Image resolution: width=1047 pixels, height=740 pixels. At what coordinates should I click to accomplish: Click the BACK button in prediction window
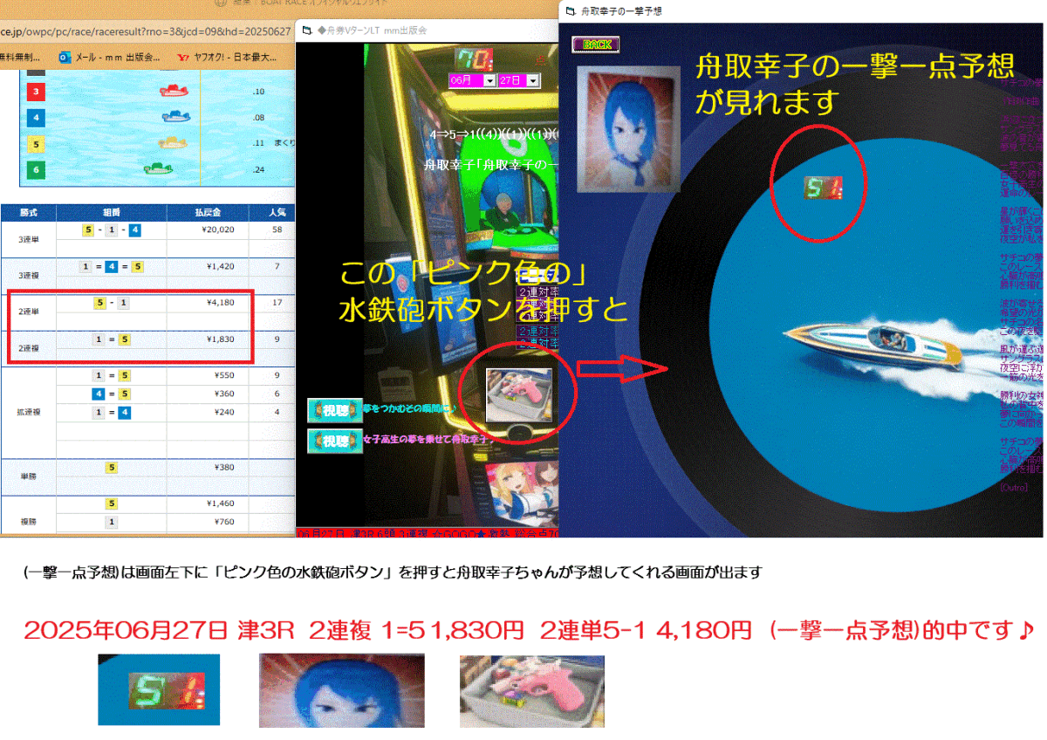point(596,44)
